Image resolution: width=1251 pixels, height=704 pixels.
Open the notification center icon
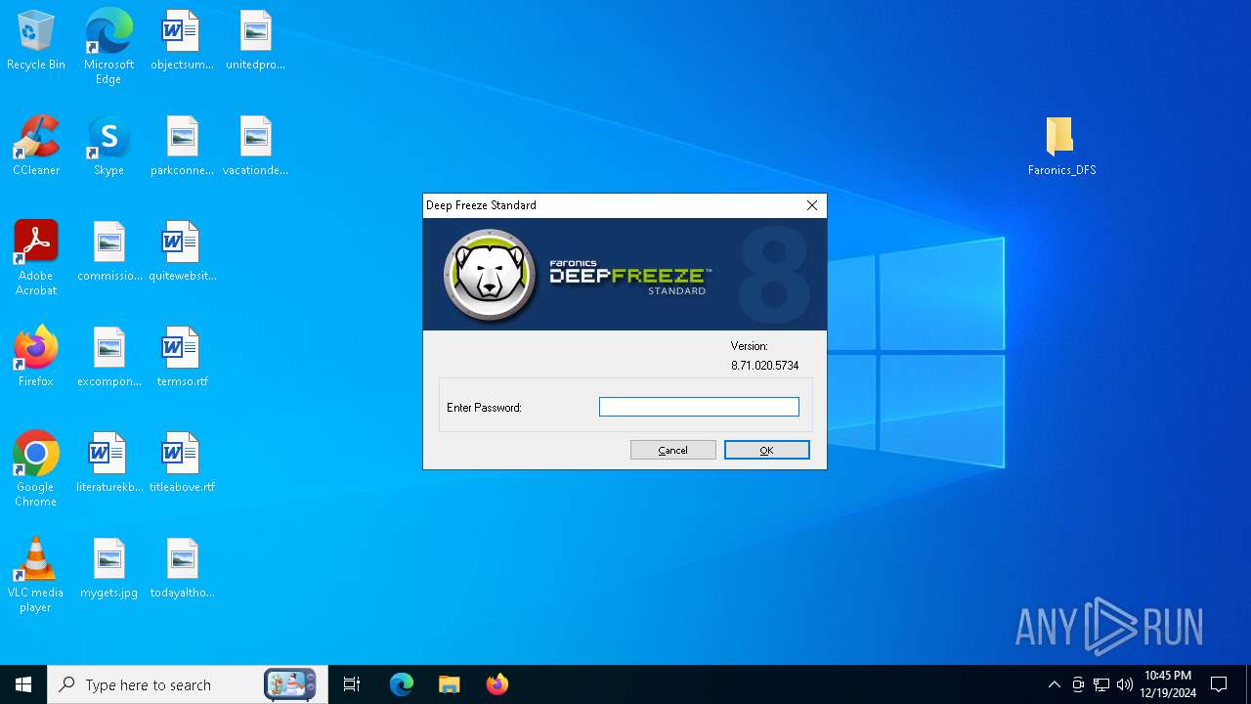1219,684
